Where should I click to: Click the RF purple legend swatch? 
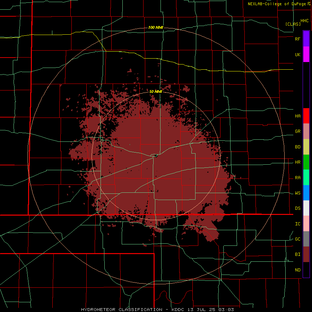tap(306, 39)
